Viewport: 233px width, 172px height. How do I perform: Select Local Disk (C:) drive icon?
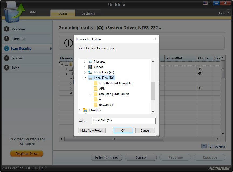point(91,72)
